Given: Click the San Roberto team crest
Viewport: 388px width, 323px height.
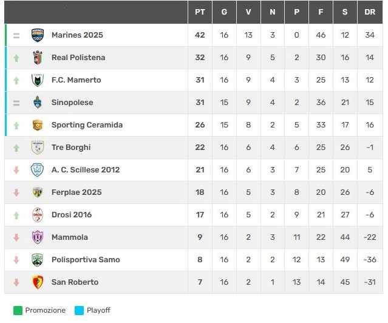Looking at the screenshot, I should (38, 282).
